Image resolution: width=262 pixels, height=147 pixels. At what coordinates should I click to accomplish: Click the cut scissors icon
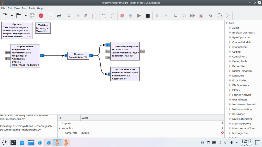69,16
